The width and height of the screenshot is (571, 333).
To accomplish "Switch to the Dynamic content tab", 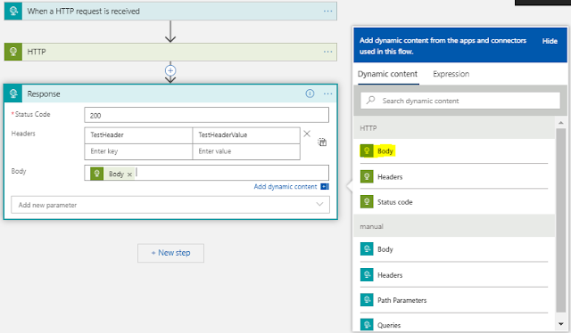I will pos(387,74).
